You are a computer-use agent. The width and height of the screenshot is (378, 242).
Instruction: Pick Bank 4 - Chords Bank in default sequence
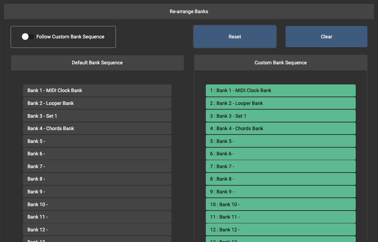pos(97,128)
